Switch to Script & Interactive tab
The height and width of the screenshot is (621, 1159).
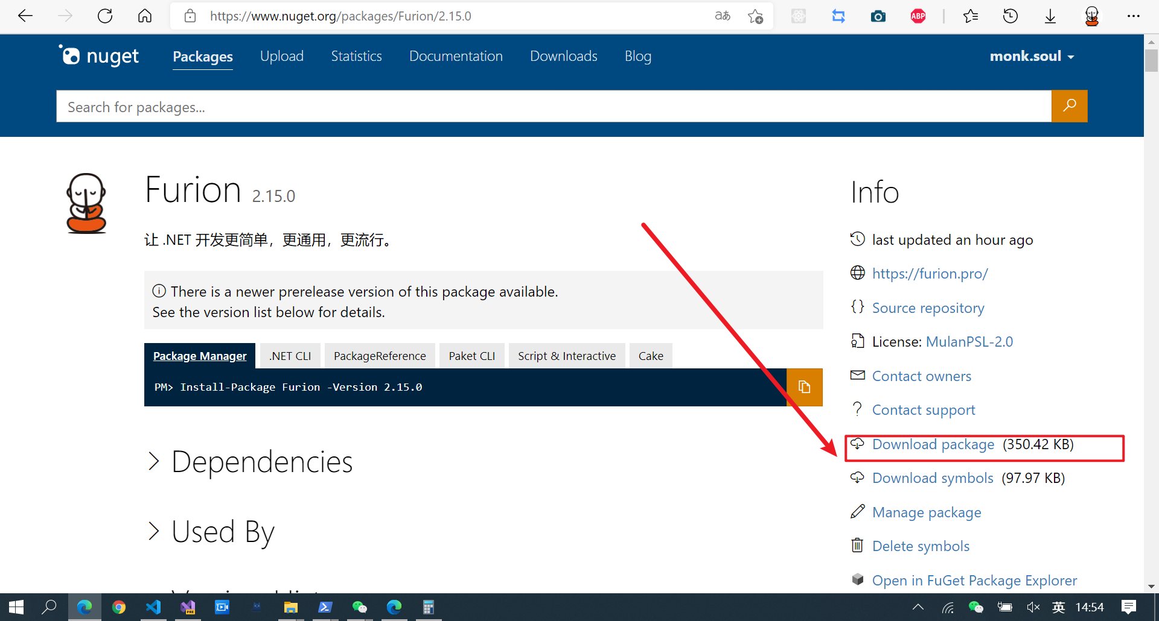point(567,356)
